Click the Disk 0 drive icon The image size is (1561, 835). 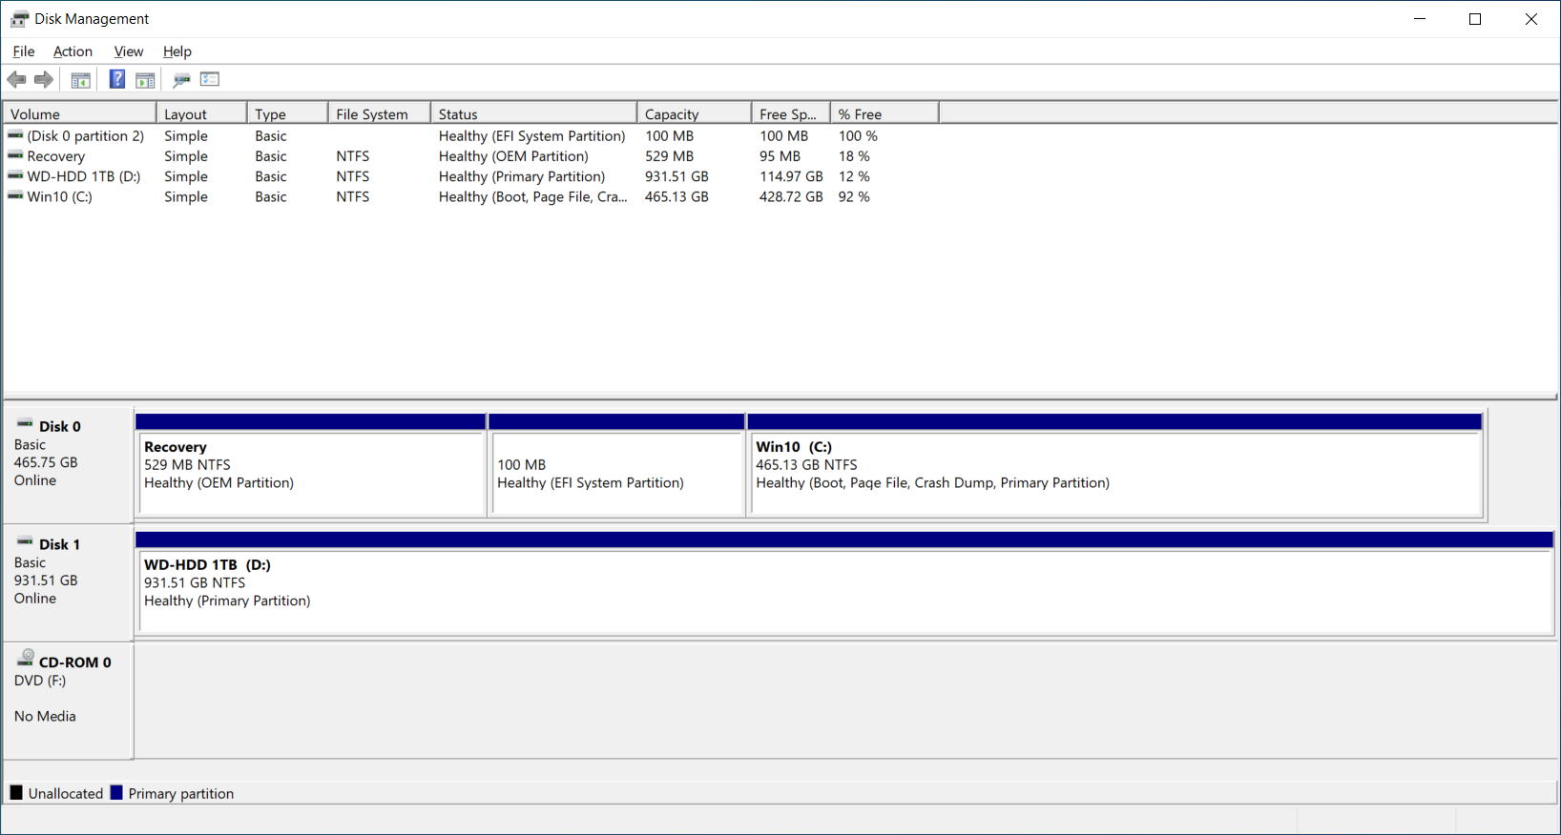coord(25,423)
